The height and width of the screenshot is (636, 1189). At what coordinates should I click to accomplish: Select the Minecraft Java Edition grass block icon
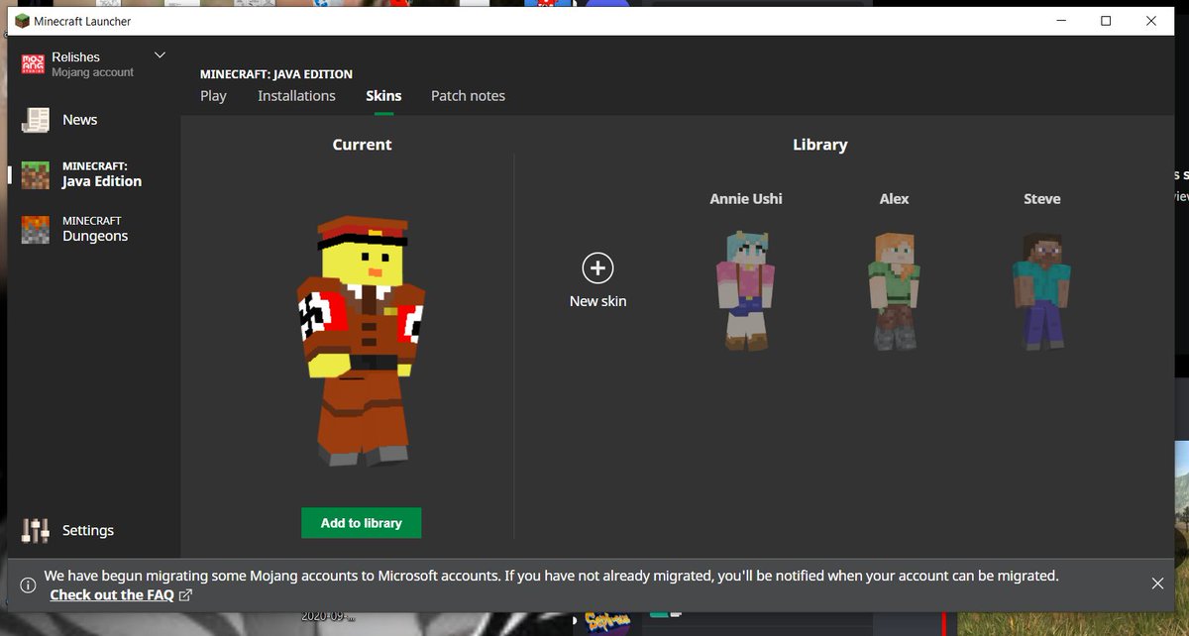point(36,174)
